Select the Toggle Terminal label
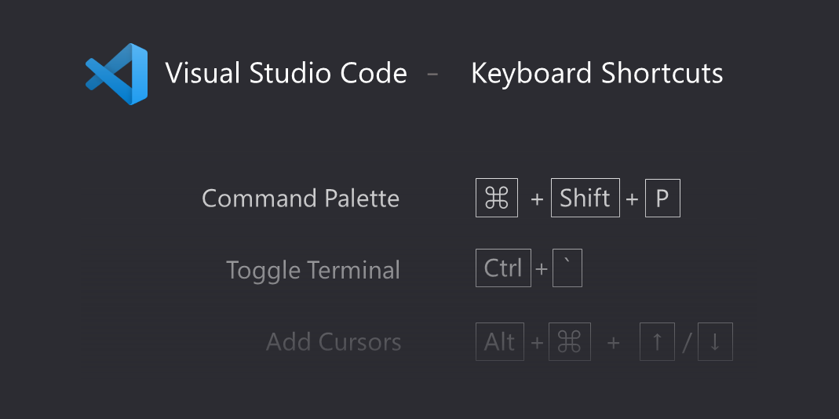 coord(313,270)
